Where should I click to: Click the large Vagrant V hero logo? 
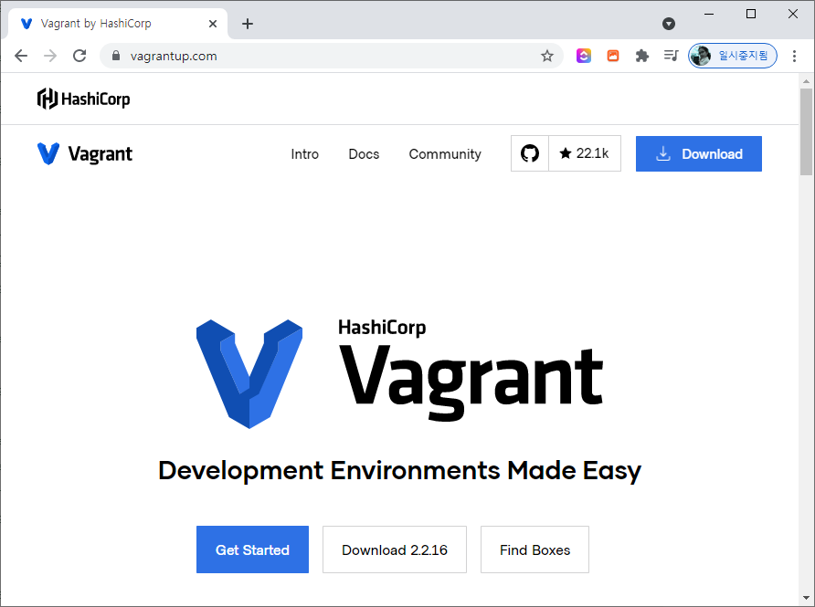point(249,374)
